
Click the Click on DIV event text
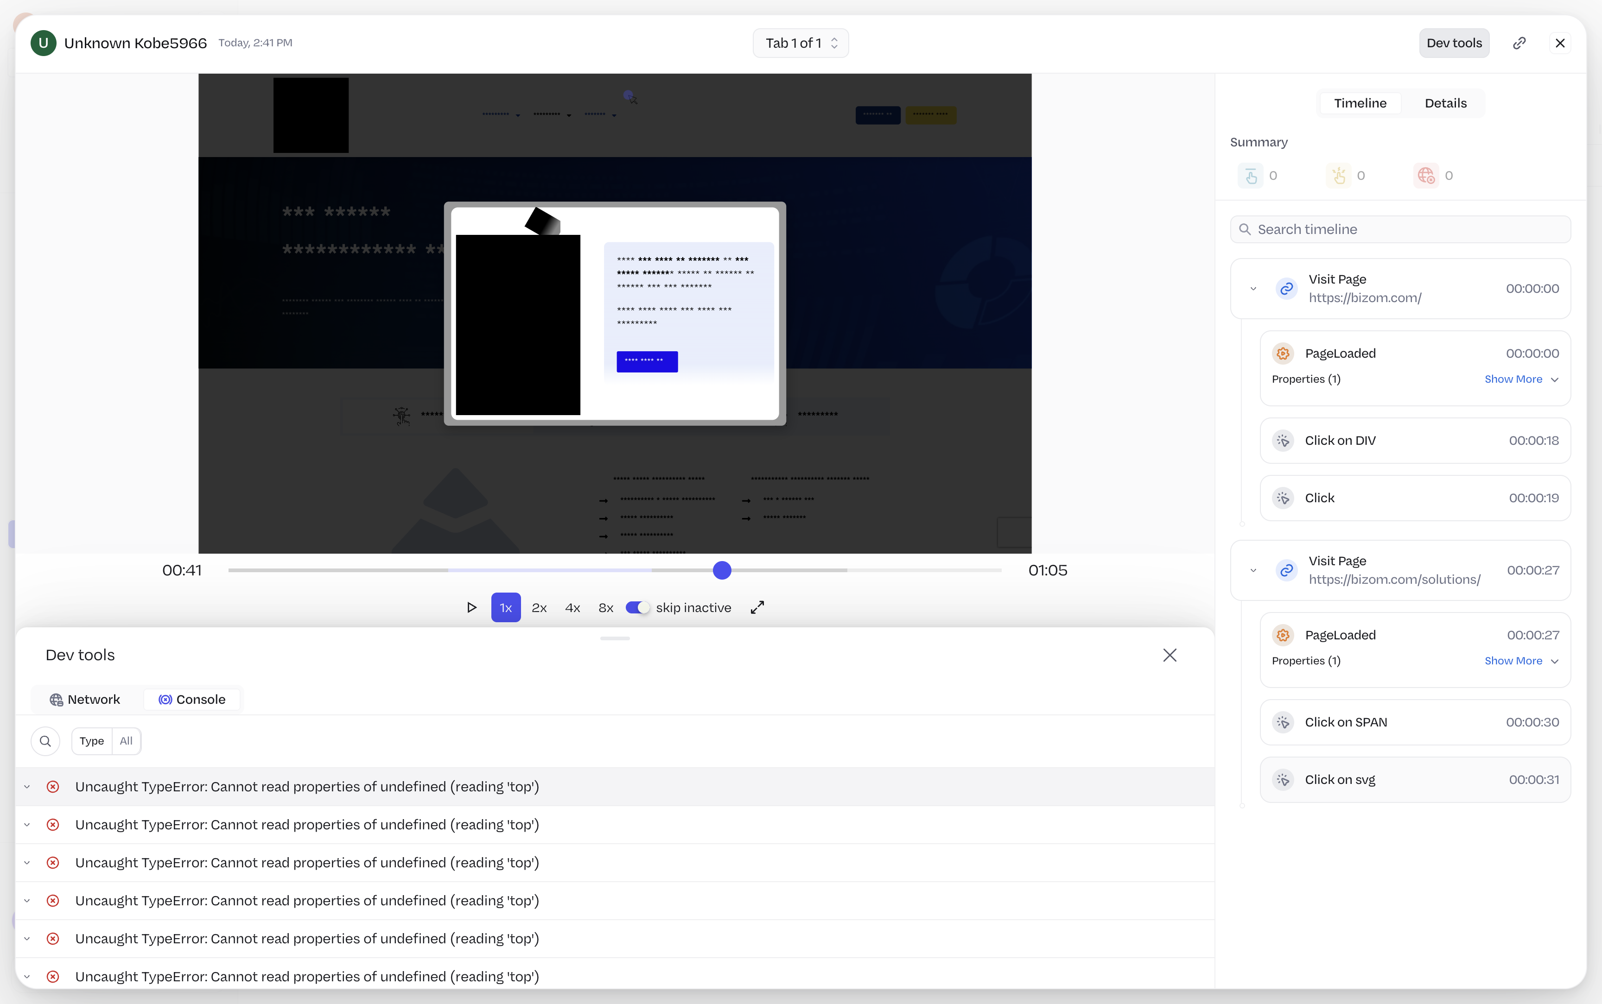pos(1340,440)
